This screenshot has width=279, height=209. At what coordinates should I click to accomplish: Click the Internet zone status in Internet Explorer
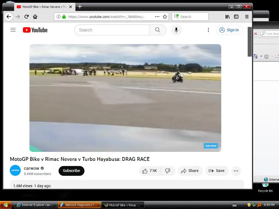point(271,180)
